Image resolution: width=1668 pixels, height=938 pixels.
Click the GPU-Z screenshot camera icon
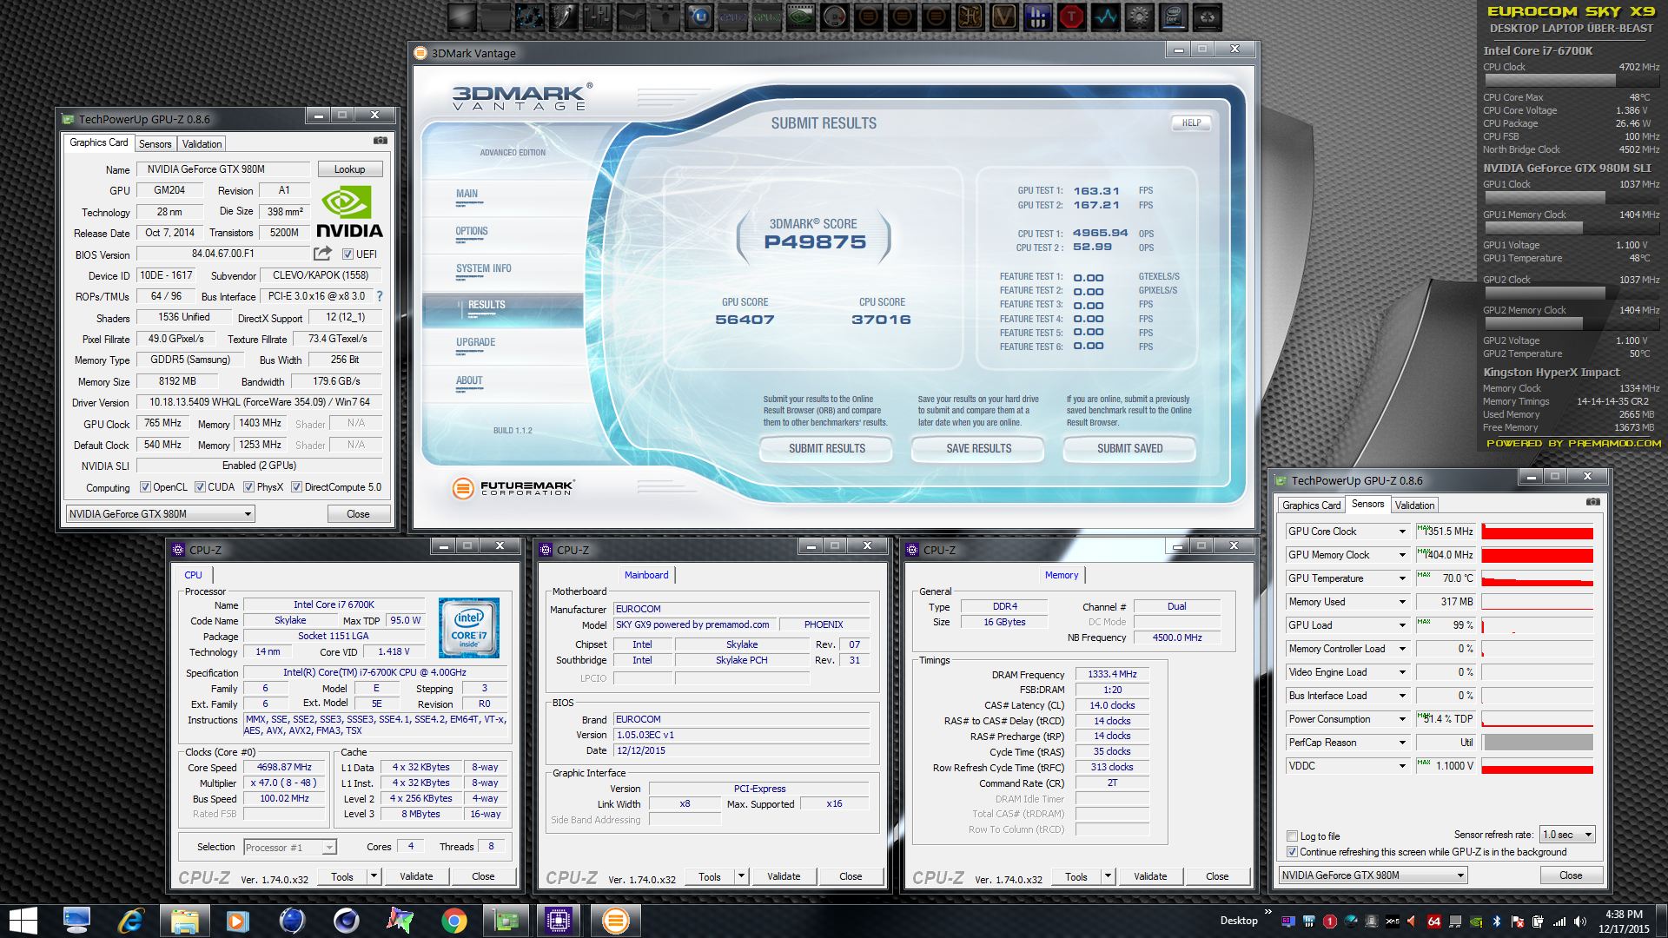[380, 141]
